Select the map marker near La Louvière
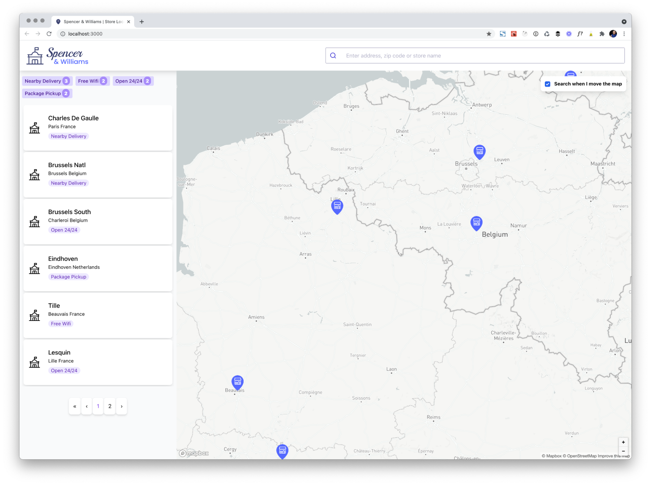The height and width of the screenshot is (485, 651). (476, 223)
